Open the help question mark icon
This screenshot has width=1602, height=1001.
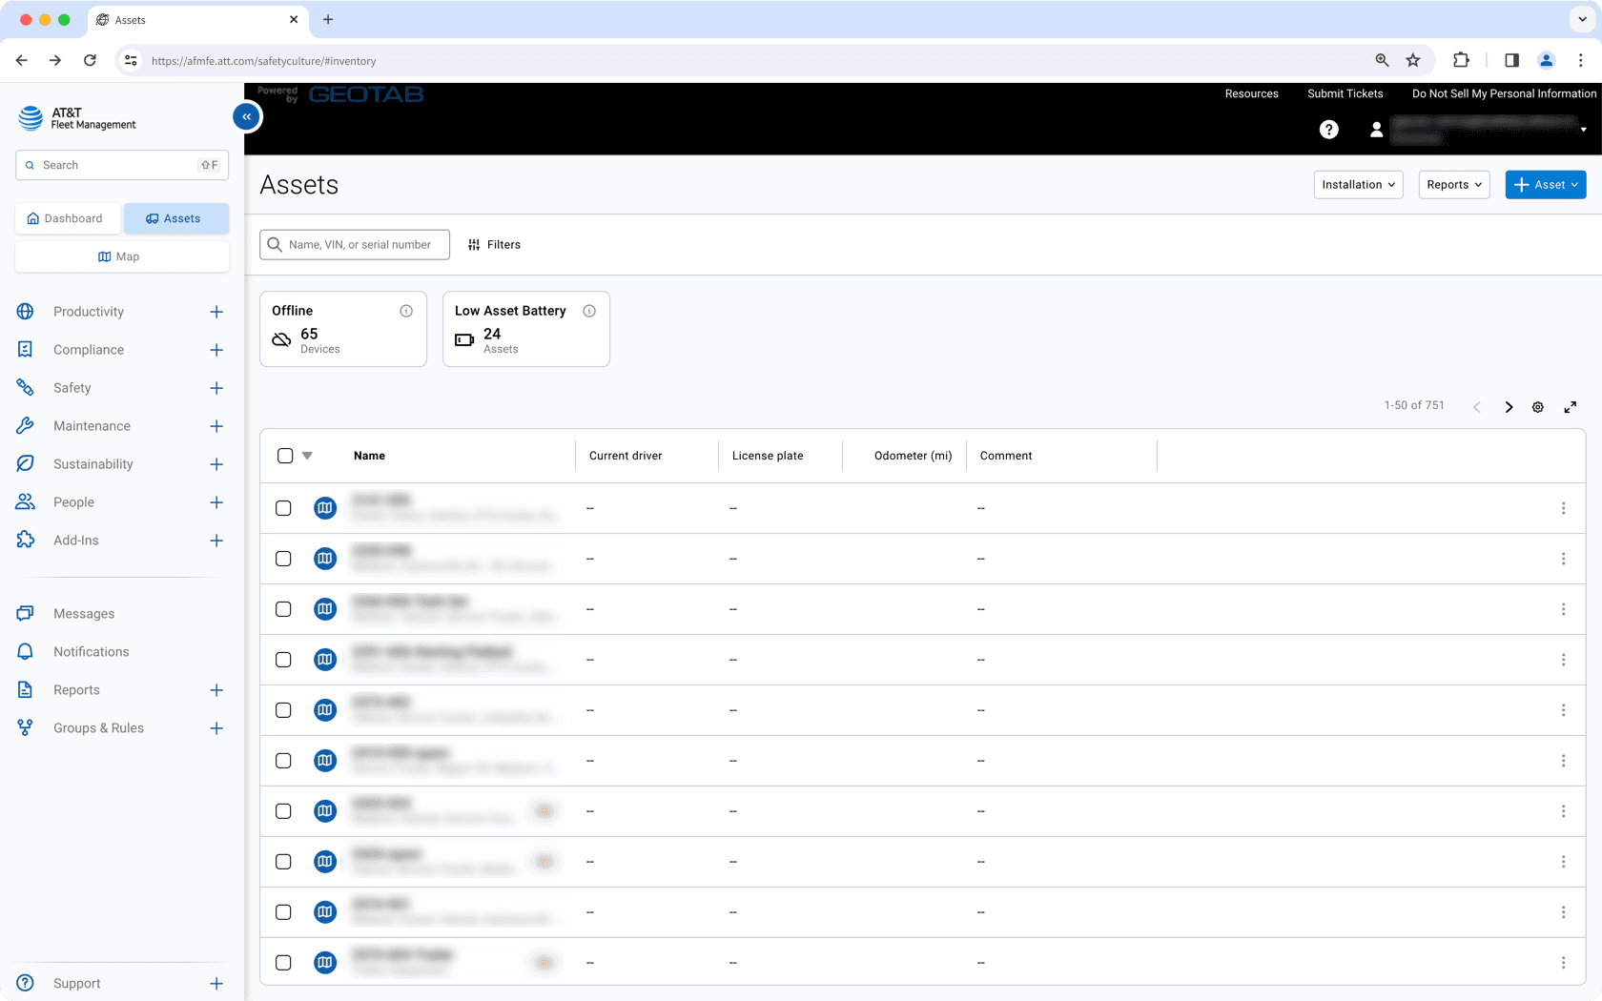pos(1329,130)
